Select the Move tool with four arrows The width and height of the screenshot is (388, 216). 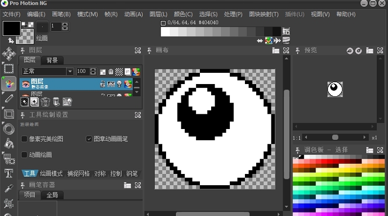9,54
